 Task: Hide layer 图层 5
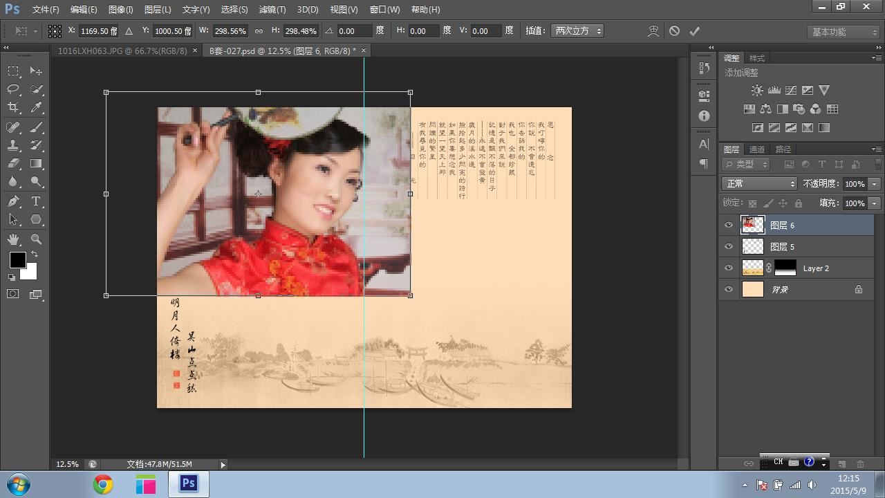[x=728, y=246]
